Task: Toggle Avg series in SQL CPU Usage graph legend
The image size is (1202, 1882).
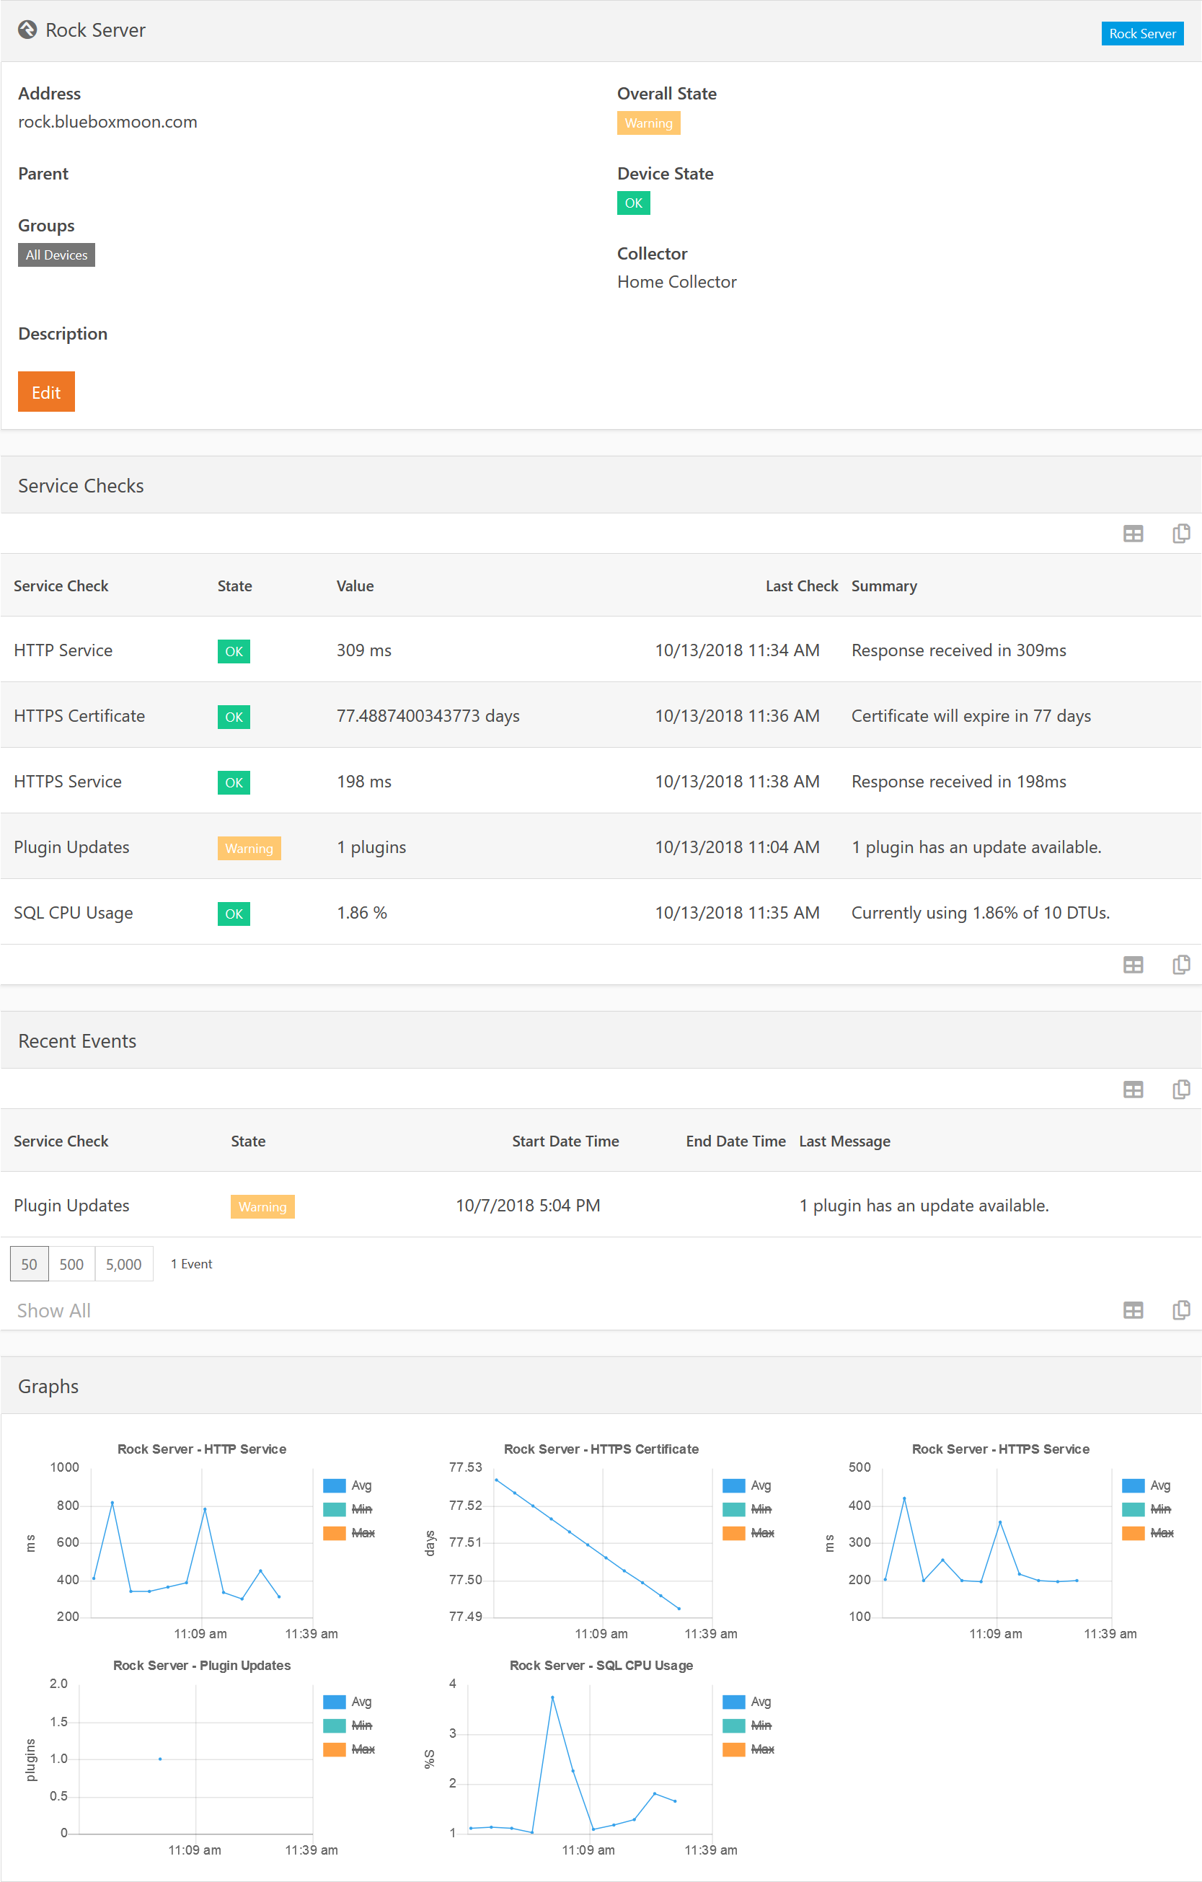Action: 746,1702
